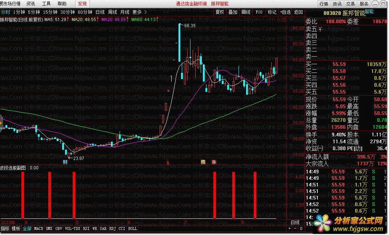Click the ¥ icon beside 卖五
The image size is (389, 235).
tap(320, 29)
